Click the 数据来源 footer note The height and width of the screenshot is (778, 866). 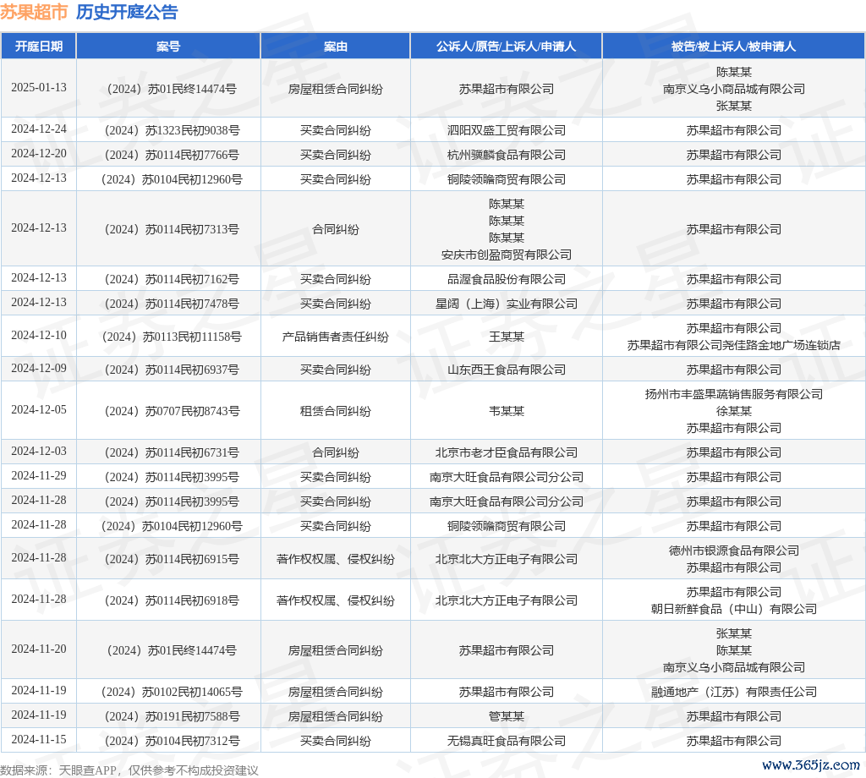point(129,770)
